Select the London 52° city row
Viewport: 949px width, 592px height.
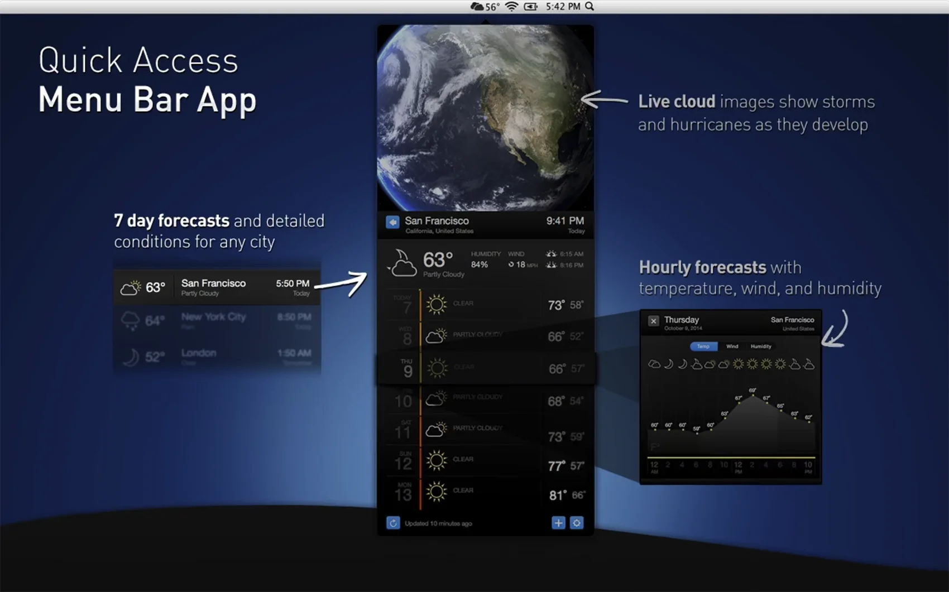pyautogui.click(x=217, y=356)
